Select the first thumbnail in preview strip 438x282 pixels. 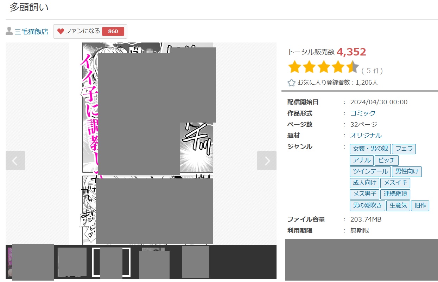point(32,262)
